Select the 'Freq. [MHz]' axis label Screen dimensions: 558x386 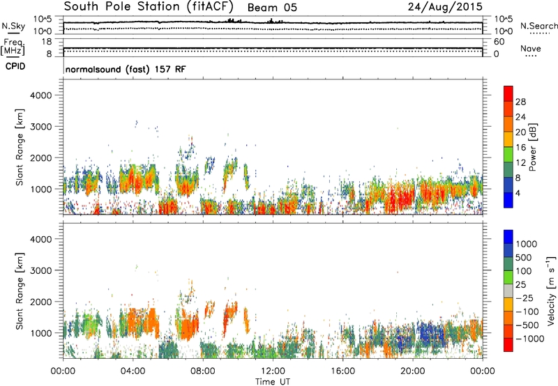click(13, 47)
